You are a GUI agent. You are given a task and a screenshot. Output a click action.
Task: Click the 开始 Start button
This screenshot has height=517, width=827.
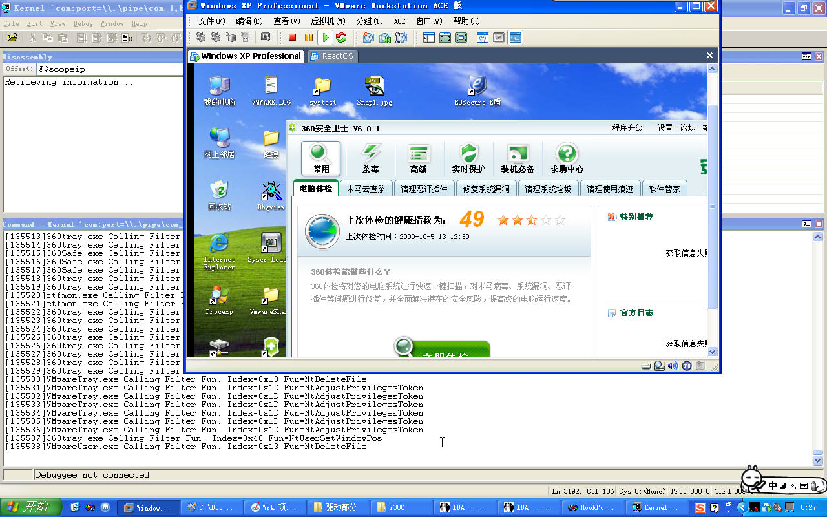click(x=30, y=507)
